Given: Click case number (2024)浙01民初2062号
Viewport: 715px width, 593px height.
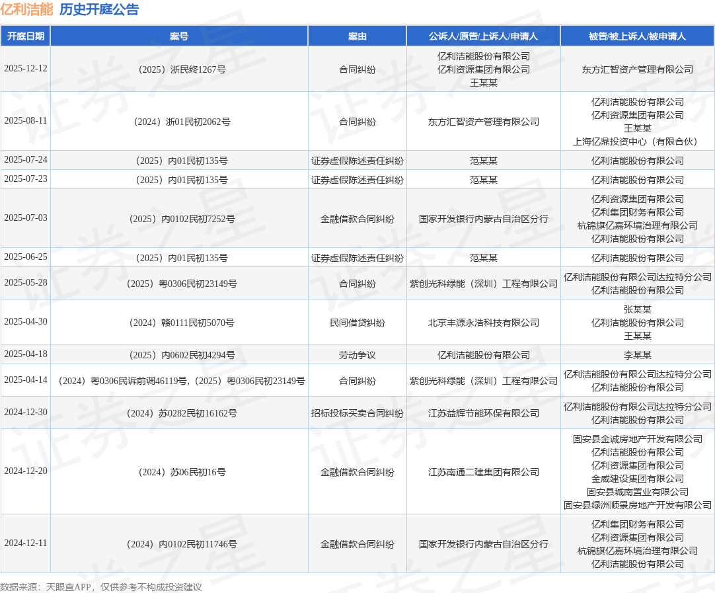Looking at the screenshot, I should coord(182,122).
